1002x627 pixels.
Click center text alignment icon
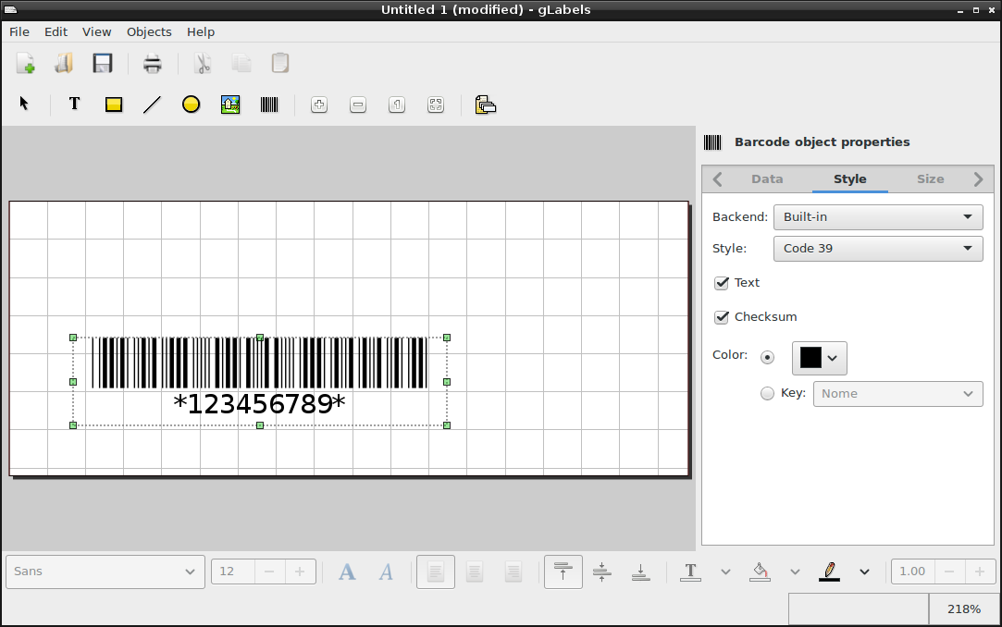(x=474, y=572)
